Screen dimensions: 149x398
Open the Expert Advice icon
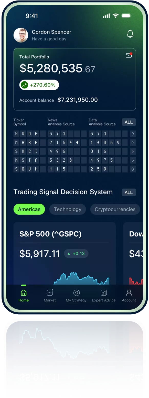104,293
